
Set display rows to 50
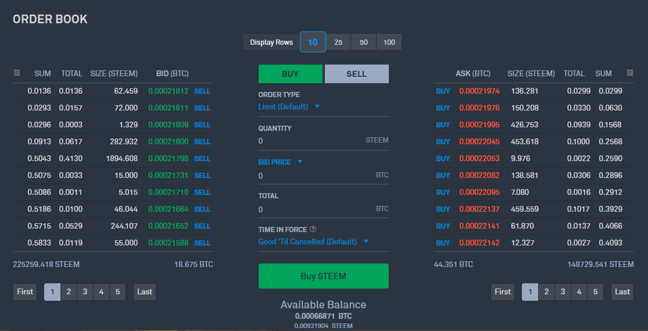point(364,42)
